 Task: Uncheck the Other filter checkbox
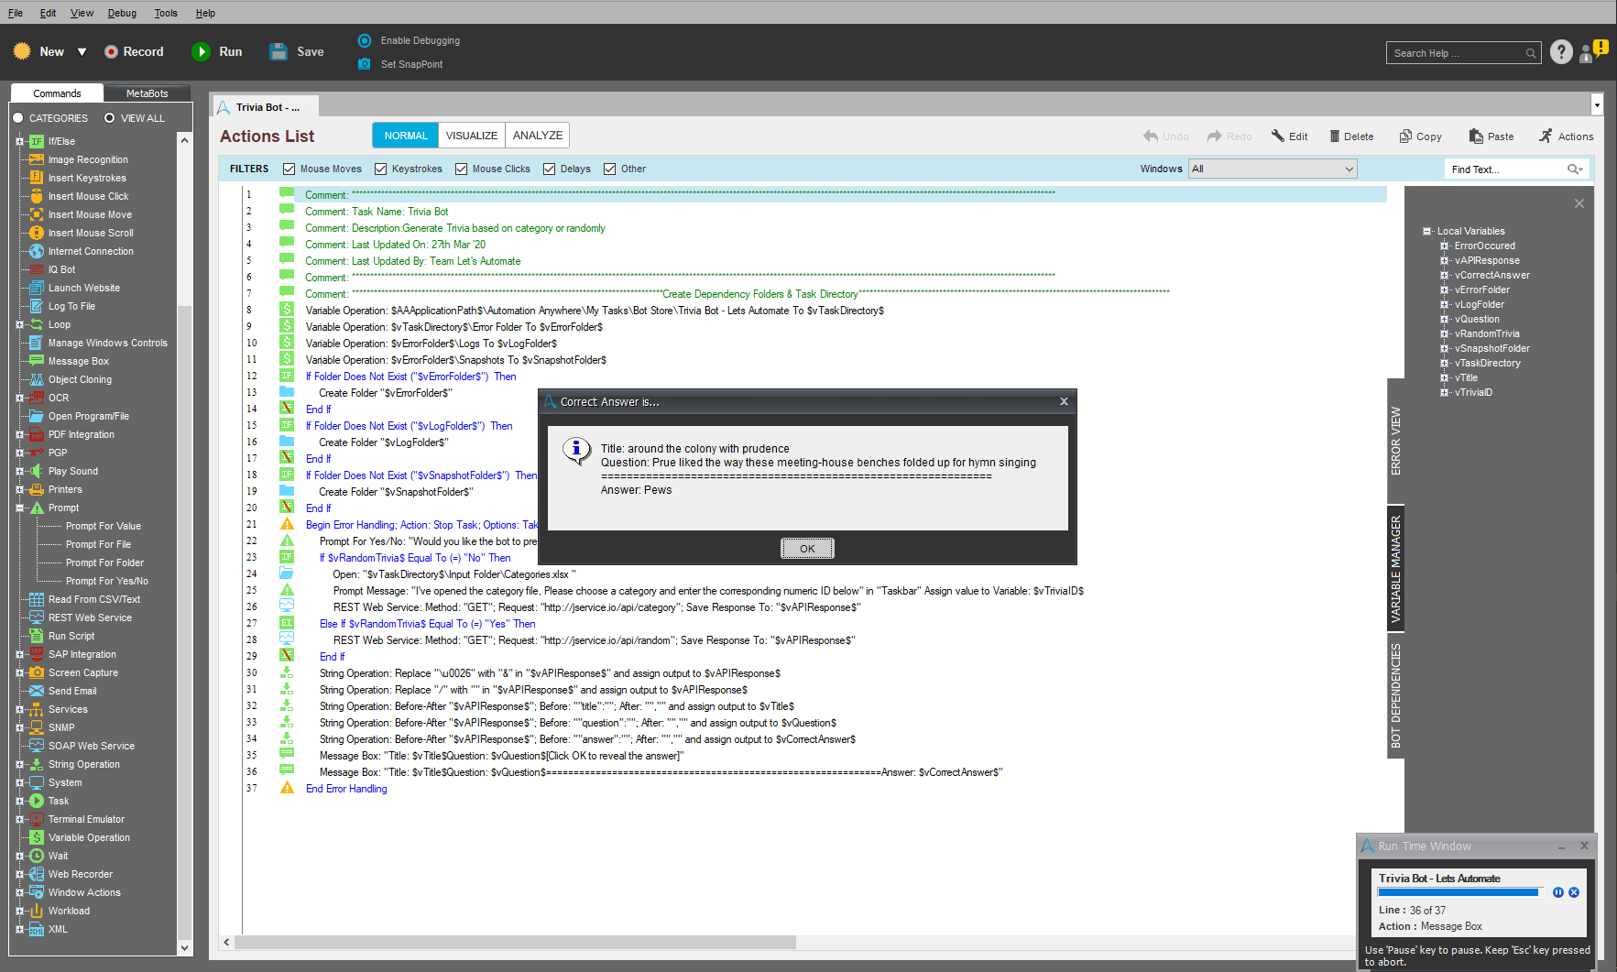click(x=609, y=169)
